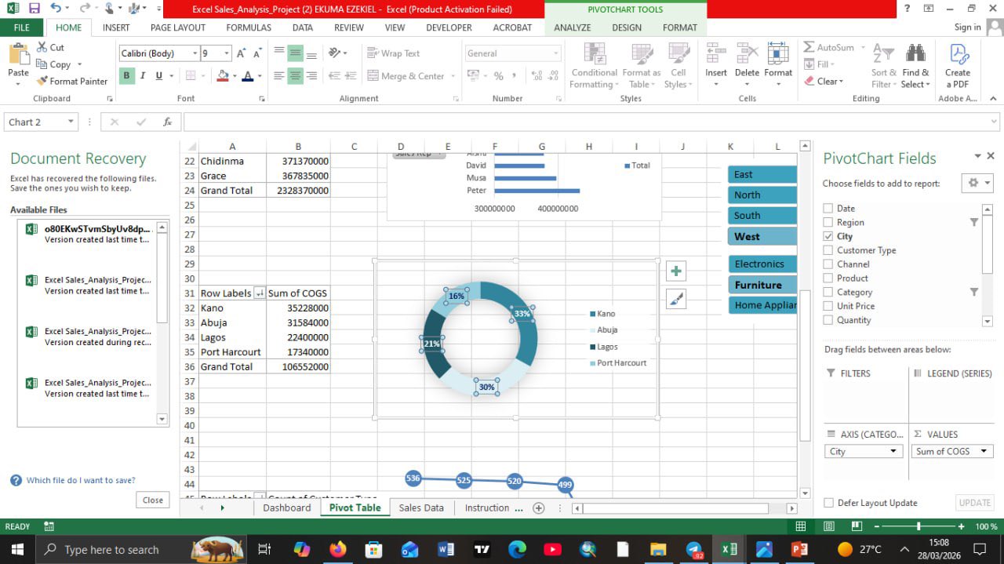1004x564 pixels.
Task: Check the Region field checkbox
Action: click(x=828, y=223)
